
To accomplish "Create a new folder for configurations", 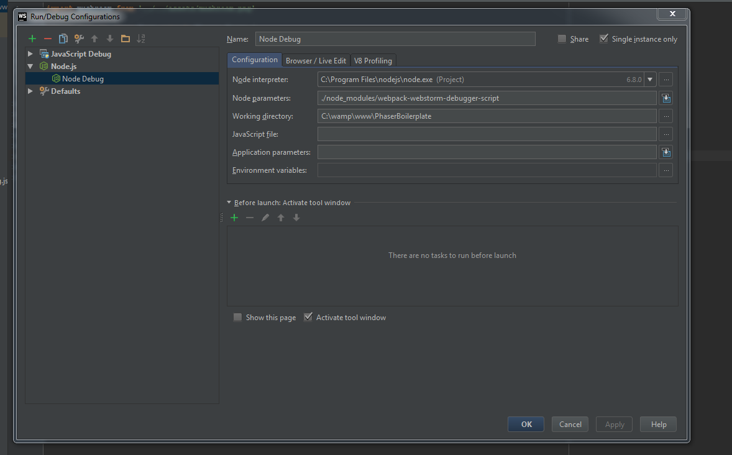I will tap(125, 39).
